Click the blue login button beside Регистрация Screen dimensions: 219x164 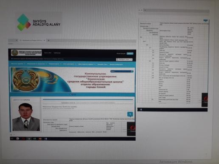(x=130, y=53)
